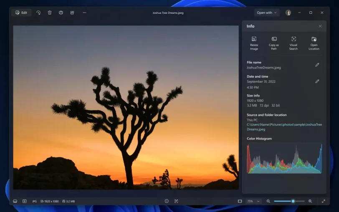Click Open Location
The image size is (339, 212).
tap(314, 43)
